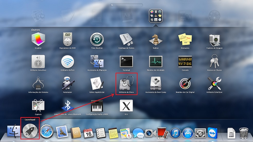Open Messages chat bubble in Dock
The width and height of the screenshot is (253, 142).
coord(138,133)
